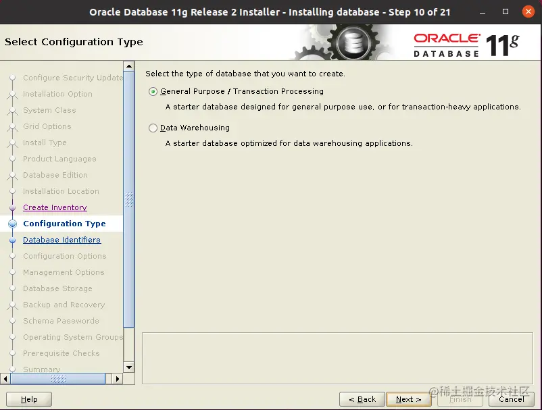
Task: Click the Create Inventory step bullet icon
Action: coord(12,207)
